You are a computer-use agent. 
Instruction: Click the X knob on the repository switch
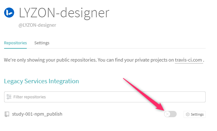tap(168, 114)
